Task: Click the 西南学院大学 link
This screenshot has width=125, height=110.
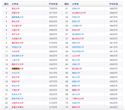Action: [x=78, y=47]
